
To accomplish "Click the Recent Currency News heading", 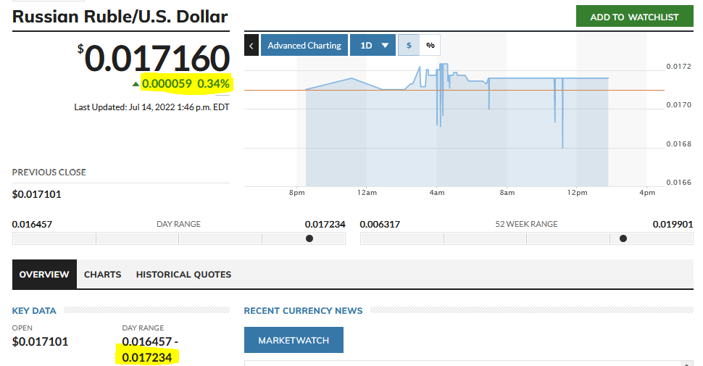I will pos(303,311).
